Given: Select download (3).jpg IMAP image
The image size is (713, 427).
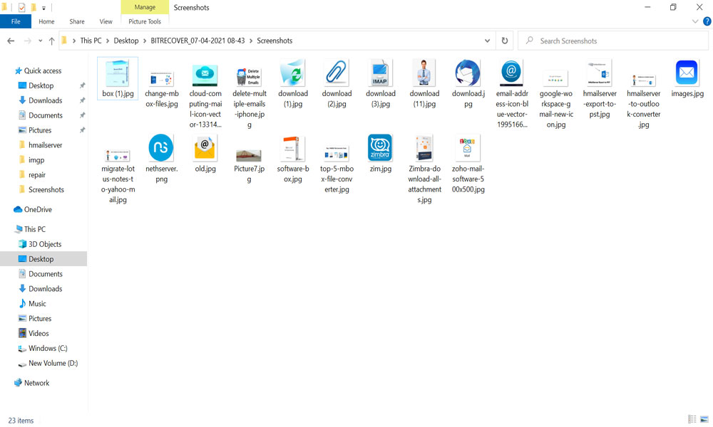Looking at the screenshot, I should click(380, 73).
